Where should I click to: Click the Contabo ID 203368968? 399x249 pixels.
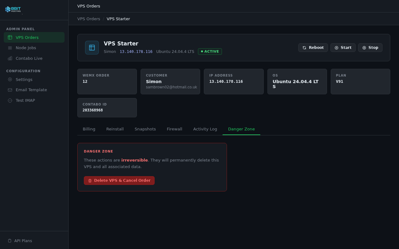click(93, 110)
